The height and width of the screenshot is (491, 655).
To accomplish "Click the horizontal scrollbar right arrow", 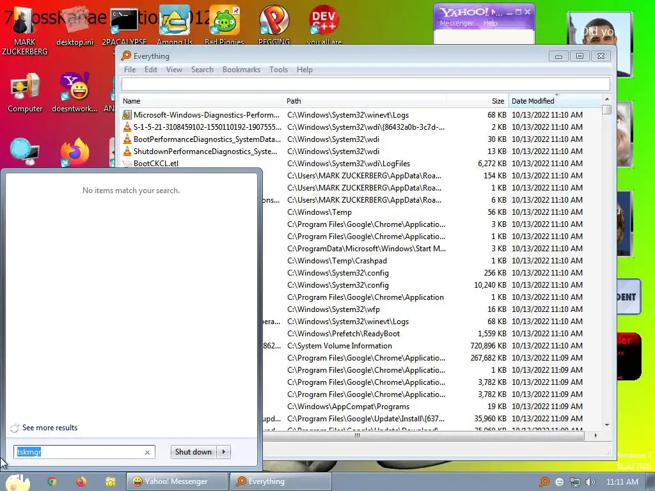I will pyautogui.click(x=596, y=435).
